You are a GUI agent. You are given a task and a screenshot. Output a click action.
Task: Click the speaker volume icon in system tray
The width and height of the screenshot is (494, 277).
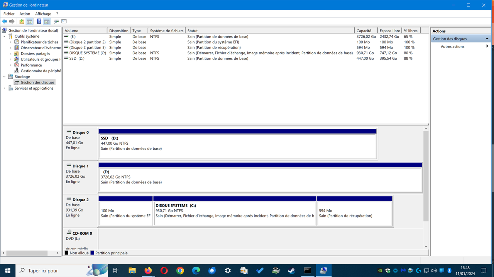point(433,270)
